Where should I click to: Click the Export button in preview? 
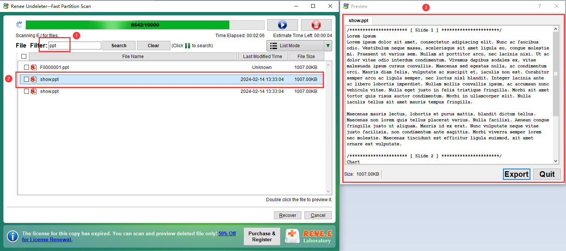point(516,174)
